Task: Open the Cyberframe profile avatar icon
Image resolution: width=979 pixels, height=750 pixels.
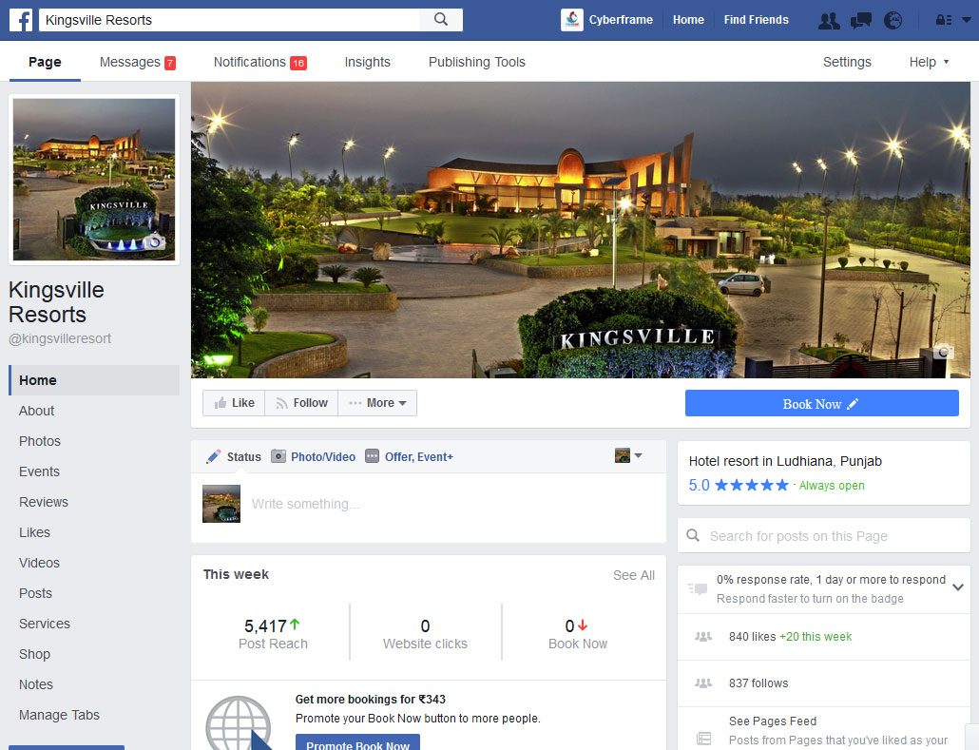Action: [x=572, y=20]
